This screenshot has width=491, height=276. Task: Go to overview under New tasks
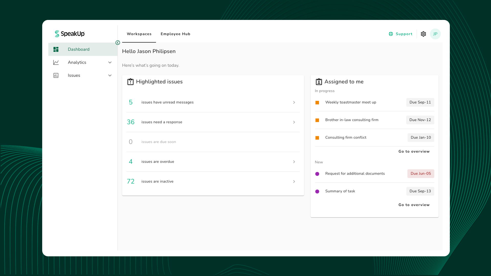pos(414,205)
